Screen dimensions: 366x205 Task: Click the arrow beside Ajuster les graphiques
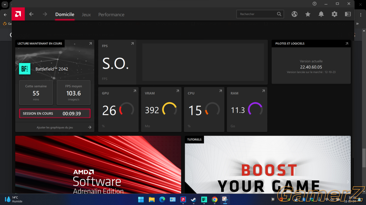pyautogui.click(x=90, y=127)
